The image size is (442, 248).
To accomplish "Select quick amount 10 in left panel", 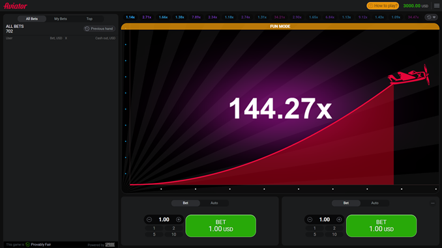I will pyautogui.click(x=173, y=234).
